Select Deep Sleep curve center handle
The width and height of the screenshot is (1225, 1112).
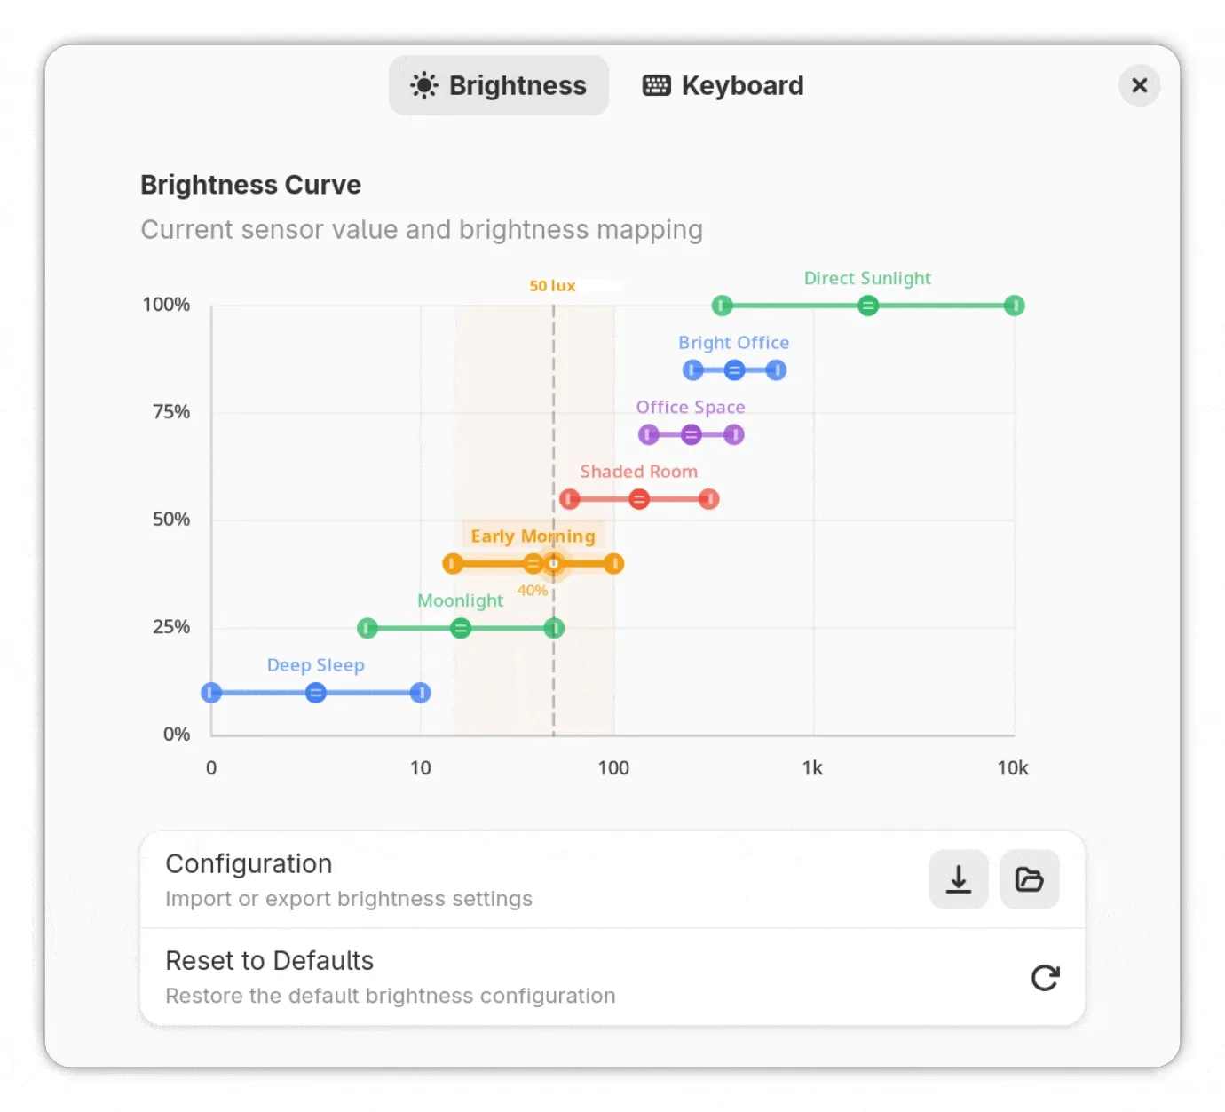pyautogui.click(x=315, y=693)
